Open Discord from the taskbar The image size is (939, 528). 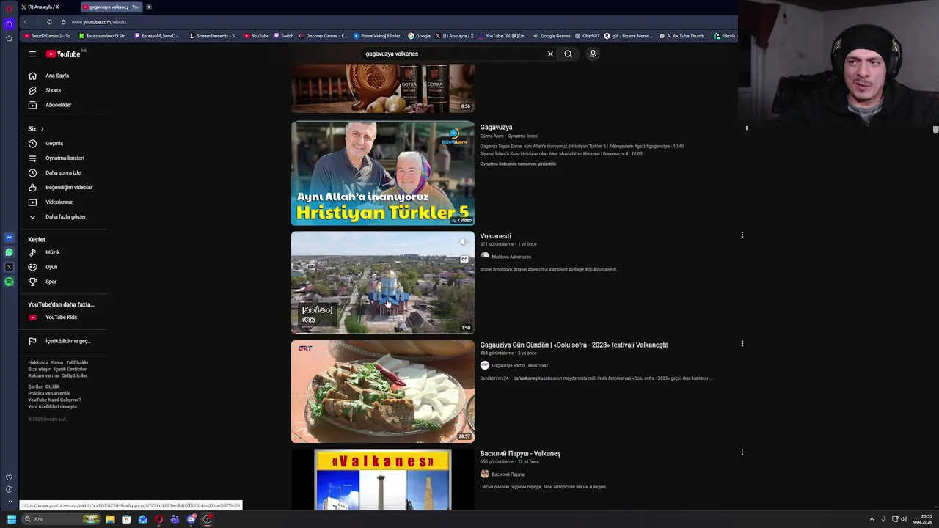[191, 519]
